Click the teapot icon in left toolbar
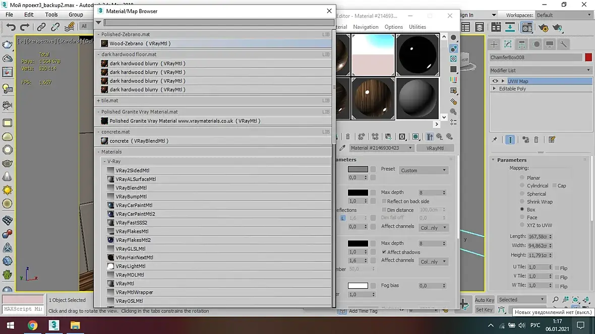The image size is (595, 334). click(7, 44)
